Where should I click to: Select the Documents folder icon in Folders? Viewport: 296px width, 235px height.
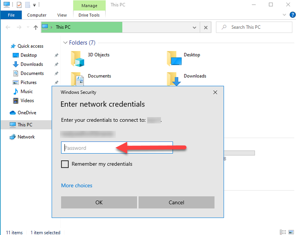(77, 79)
